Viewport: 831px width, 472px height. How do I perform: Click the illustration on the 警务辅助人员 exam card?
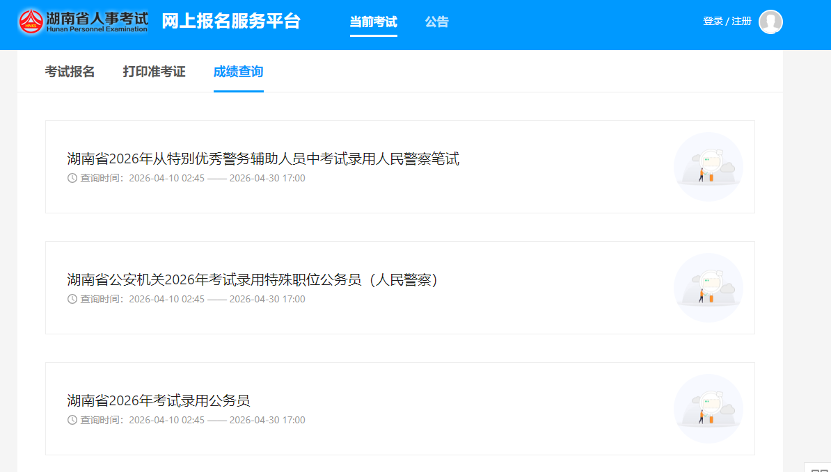coord(708,167)
